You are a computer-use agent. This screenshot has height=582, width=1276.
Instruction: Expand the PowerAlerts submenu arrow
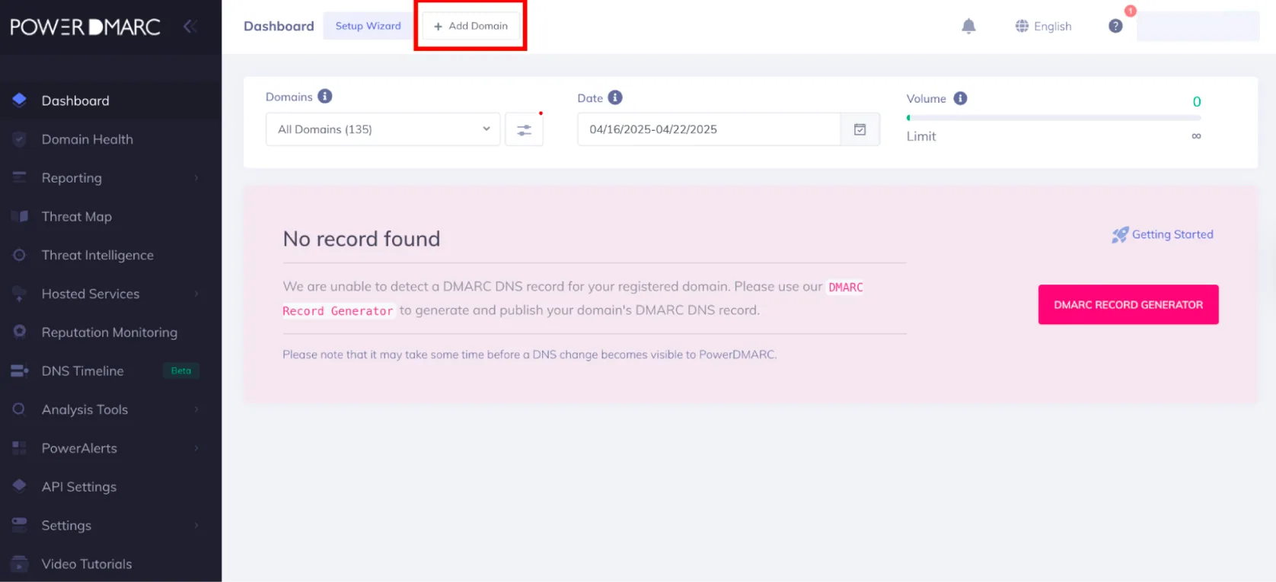[x=196, y=448]
